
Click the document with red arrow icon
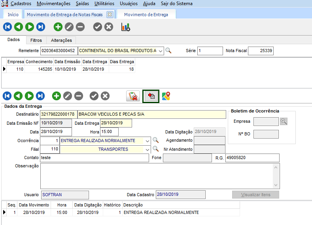(151, 96)
